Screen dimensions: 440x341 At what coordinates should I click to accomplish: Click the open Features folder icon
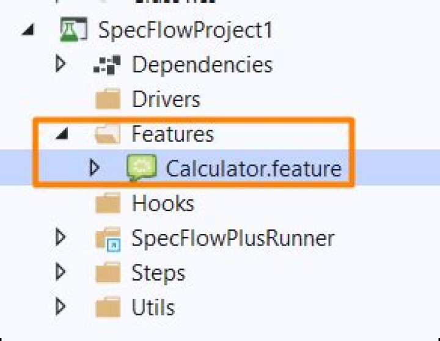108,134
